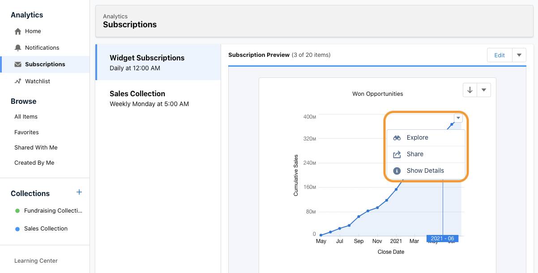This screenshot has height=273, width=538.
Task: Click the Watchlist trend-line icon
Action: [18, 81]
